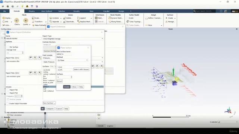239x134 pixels.
Task: Open the Units settings
Action: pyautogui.click(x=6, y=25)
